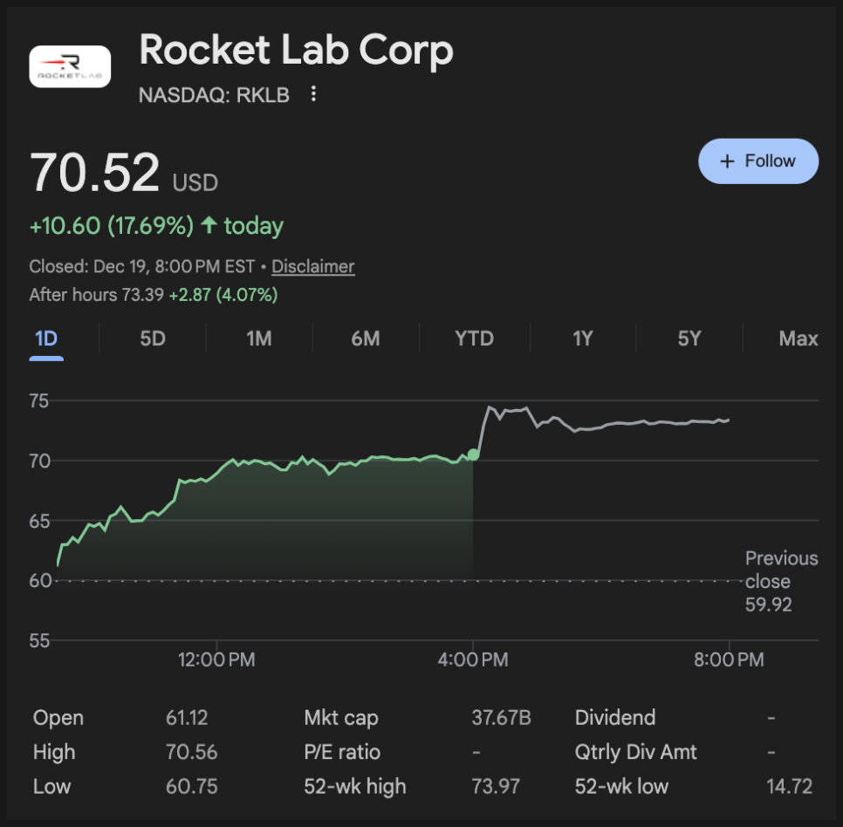Click the Rocket Lab logo icon
The image size is (843, 827).
pos(70,67)
